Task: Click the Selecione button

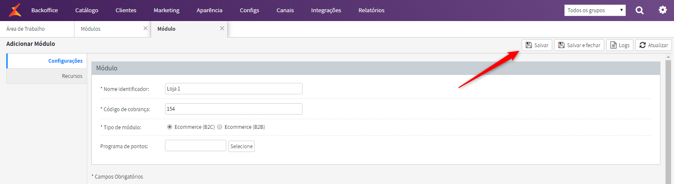Action: pyautogui.click(x=242, y=146)
